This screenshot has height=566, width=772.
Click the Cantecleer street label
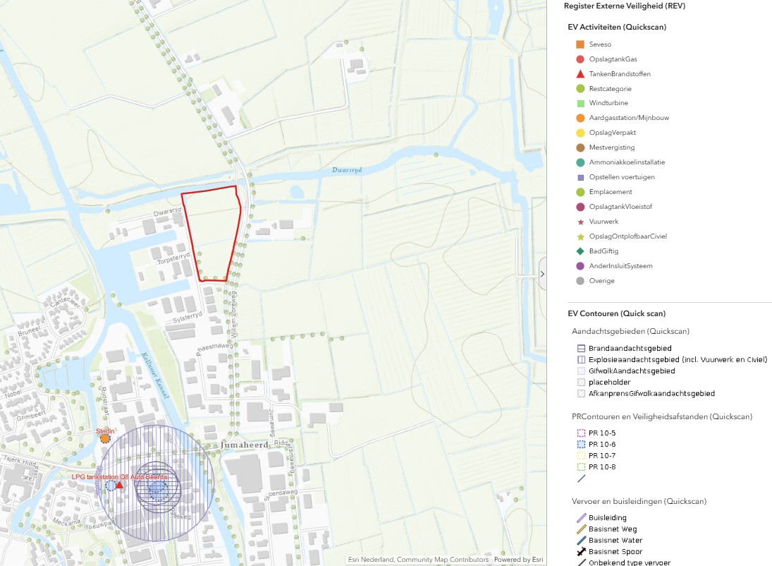(64, 301)
